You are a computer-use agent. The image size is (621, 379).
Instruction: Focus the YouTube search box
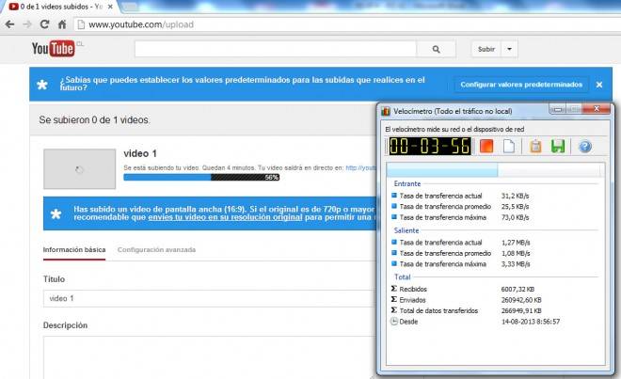tap(276, 49)
